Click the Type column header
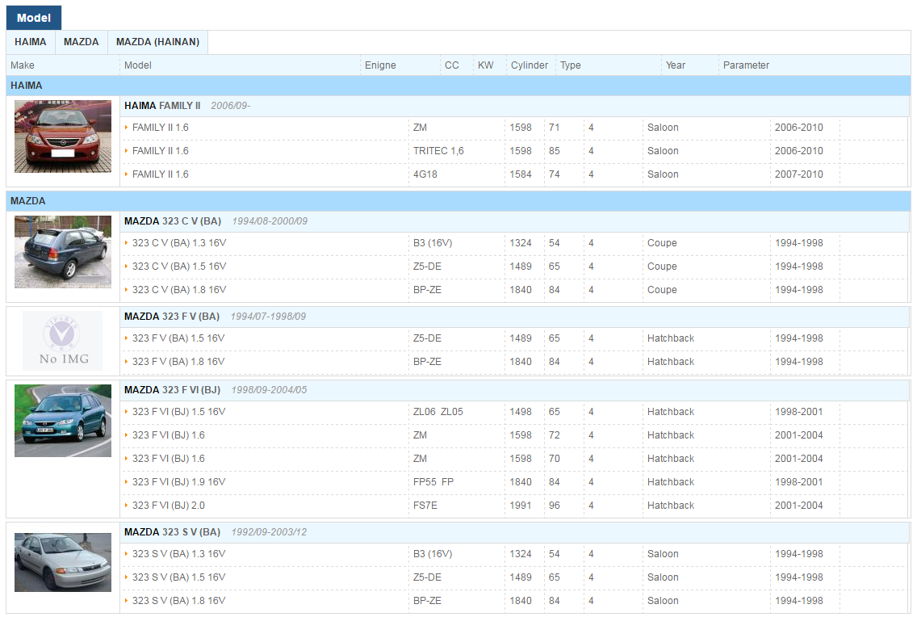The height and width of the screenshot is (617, 917). (571, 65)
